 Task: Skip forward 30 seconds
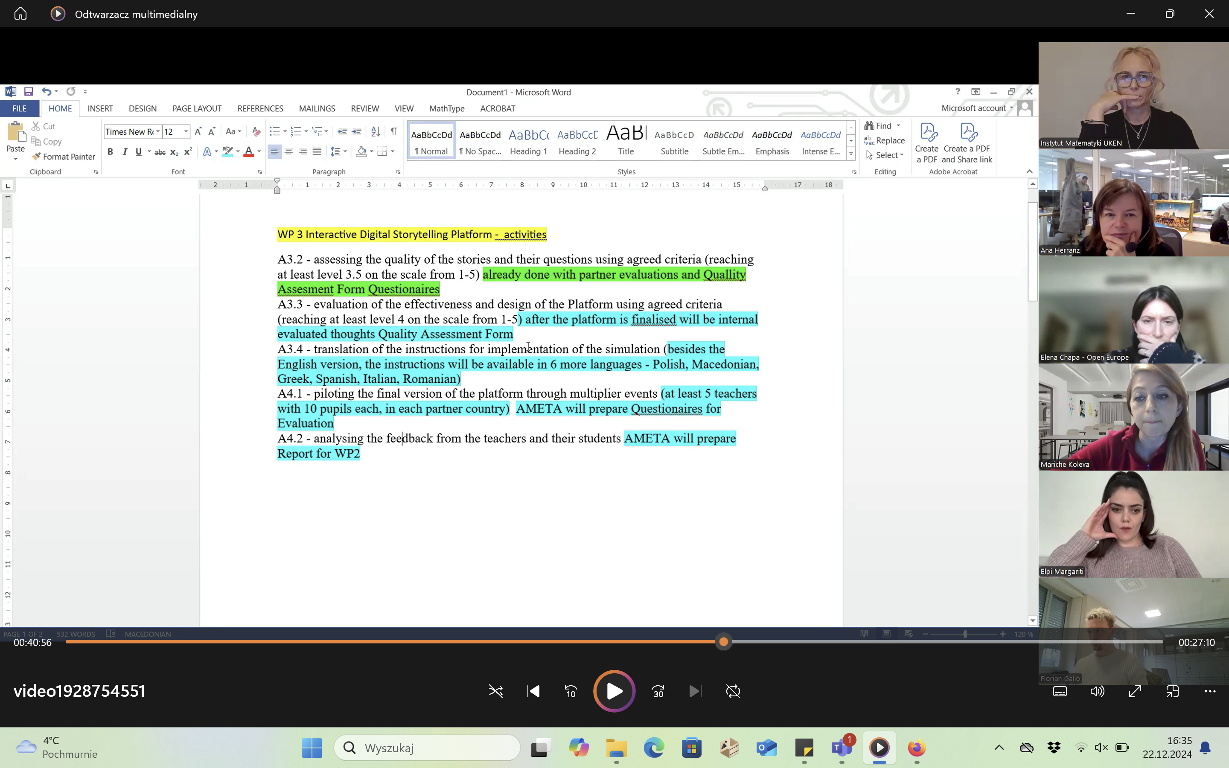(x=658, y=691)
